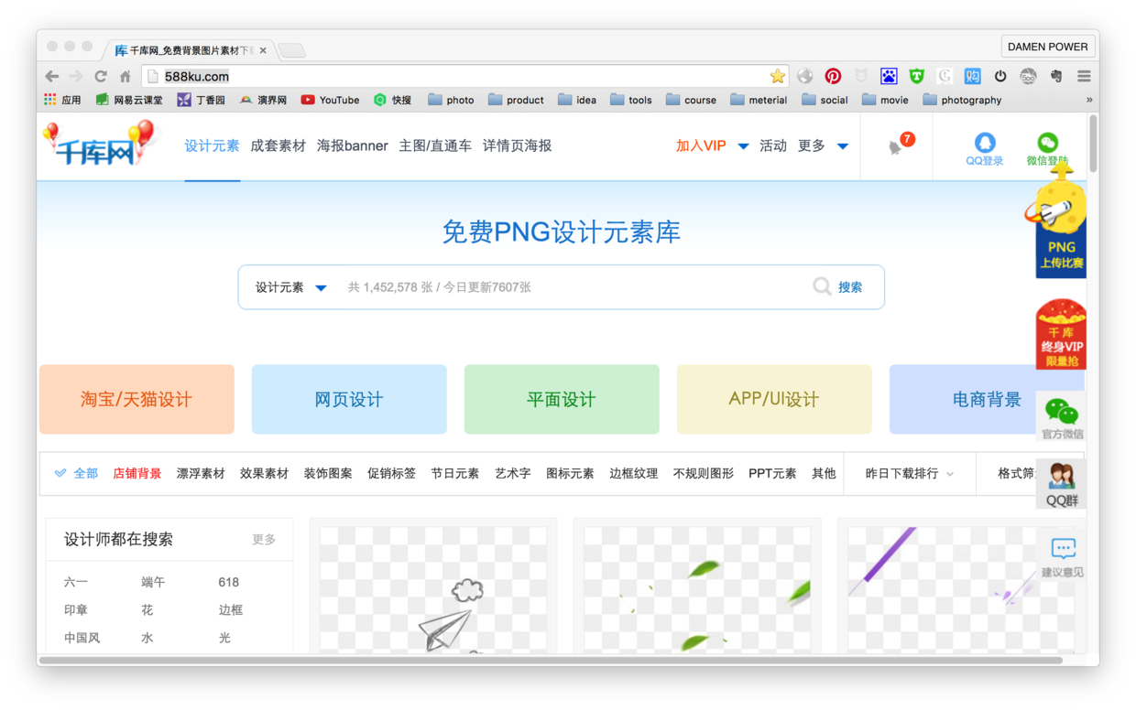Filter by 促销标签
This screenshot has height=710, width=1136.
tap(391, 473)
